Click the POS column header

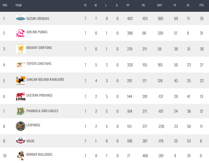point(5,5)
